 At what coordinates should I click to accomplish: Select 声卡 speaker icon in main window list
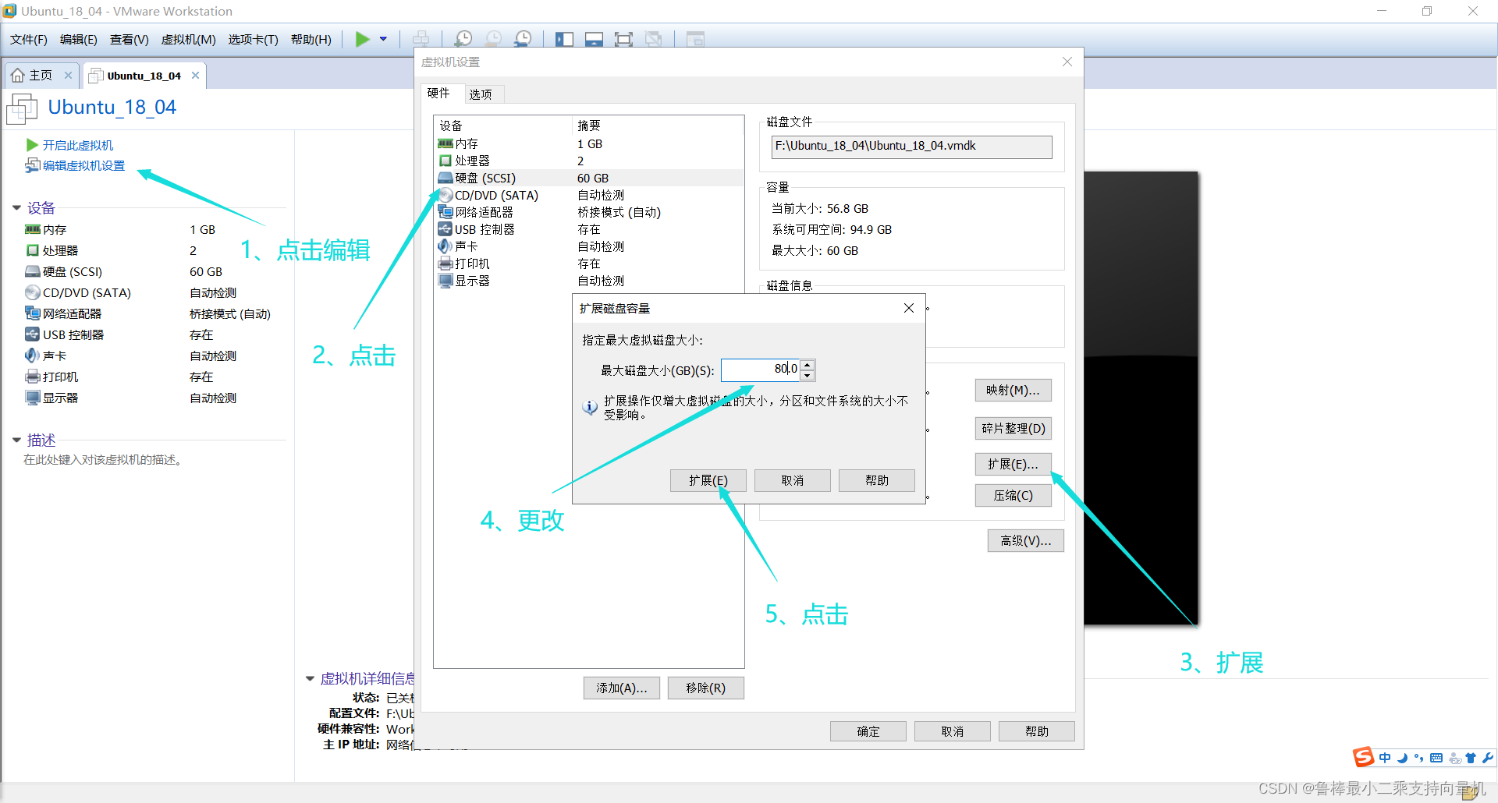click(32, 356)
